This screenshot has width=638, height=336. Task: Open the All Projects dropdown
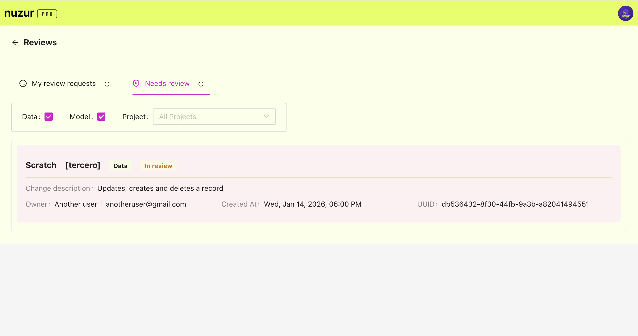(x=214, y=117)
